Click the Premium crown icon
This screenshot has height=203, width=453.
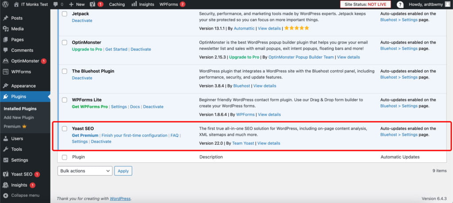coord(24,126)
